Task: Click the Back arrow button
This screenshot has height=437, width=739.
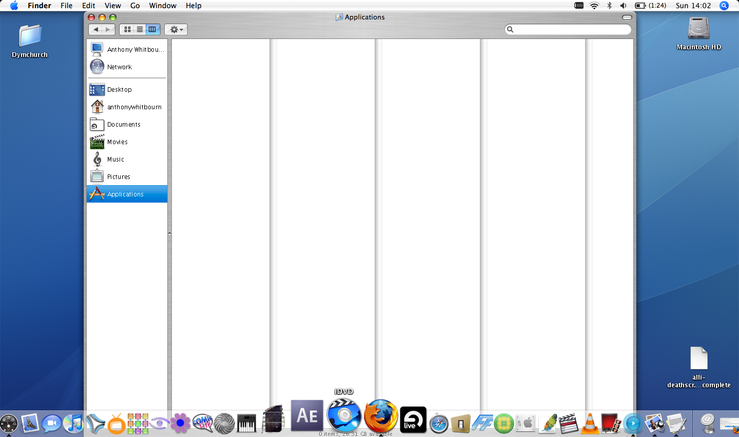Action: [x=95, y=29]
